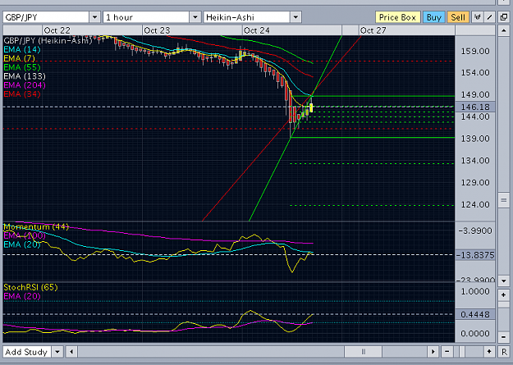Click the horizontal scrollbar thumb
The image size is (513, 365).
tap(363, 352)
